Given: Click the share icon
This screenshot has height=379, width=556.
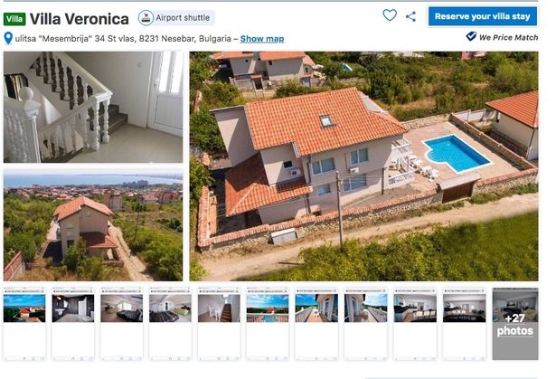Looking at the screenshot, I should (410, 16).
